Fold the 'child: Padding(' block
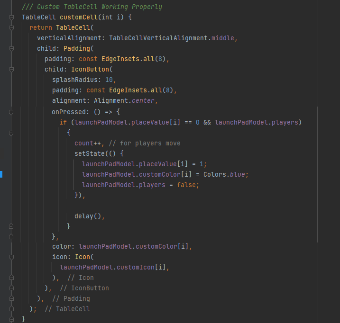The image size is (340, 323). tap(12, 48)
